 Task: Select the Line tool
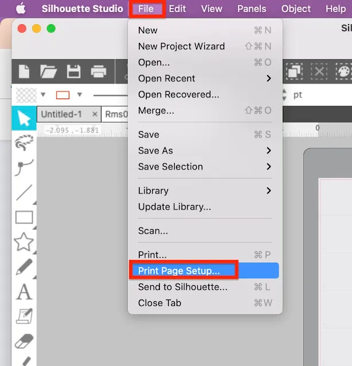[x=24, y=193]
